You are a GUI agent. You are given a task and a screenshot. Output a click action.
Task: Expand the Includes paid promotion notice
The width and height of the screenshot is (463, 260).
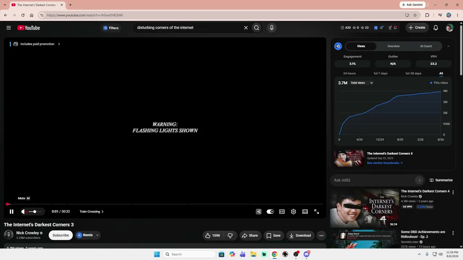[x=37, y=44]
